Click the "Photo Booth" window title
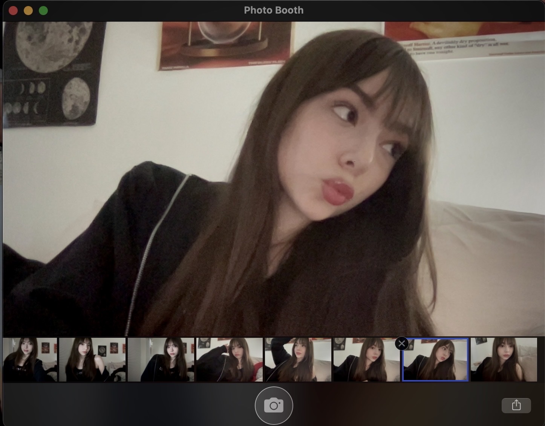Screen dimensions: 545x426 (274, 10)
